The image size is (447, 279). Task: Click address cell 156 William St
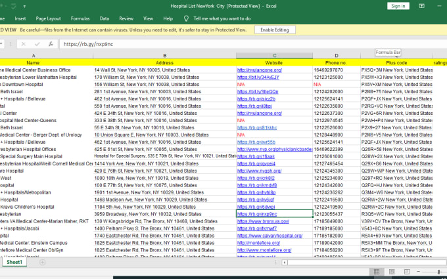164,85
